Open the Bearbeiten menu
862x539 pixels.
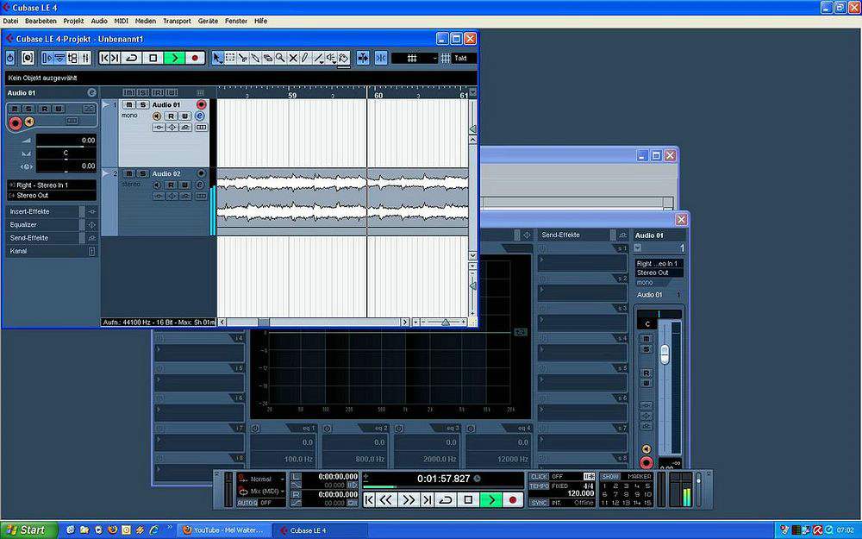tap(41, 21)
